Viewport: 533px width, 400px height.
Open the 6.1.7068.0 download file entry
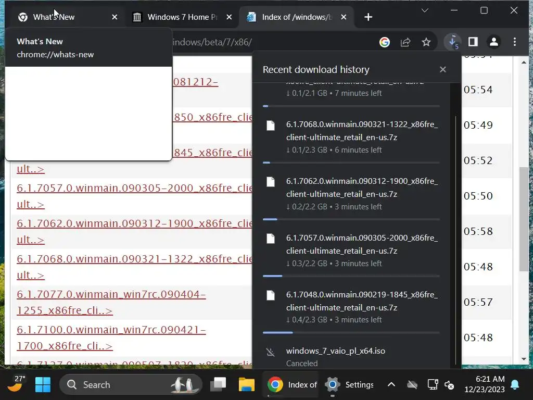[x=351, y=137]
